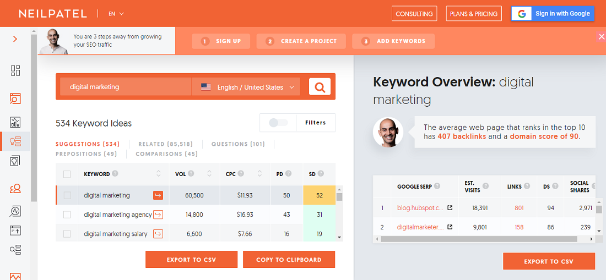This screenshot has height=280, width=606.
Task: Open English / United States location dropdown
Action: (x=246, y=87)
